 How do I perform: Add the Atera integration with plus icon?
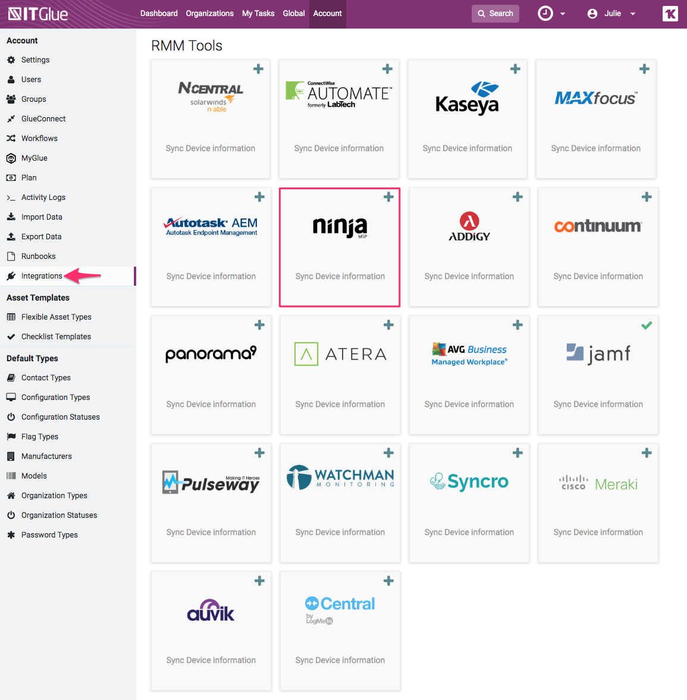coord(388,325)
